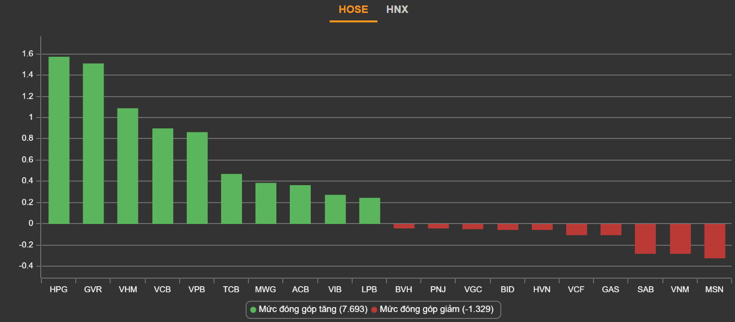
Task: Click the TCB bar
Action: [x=232, y=199]
